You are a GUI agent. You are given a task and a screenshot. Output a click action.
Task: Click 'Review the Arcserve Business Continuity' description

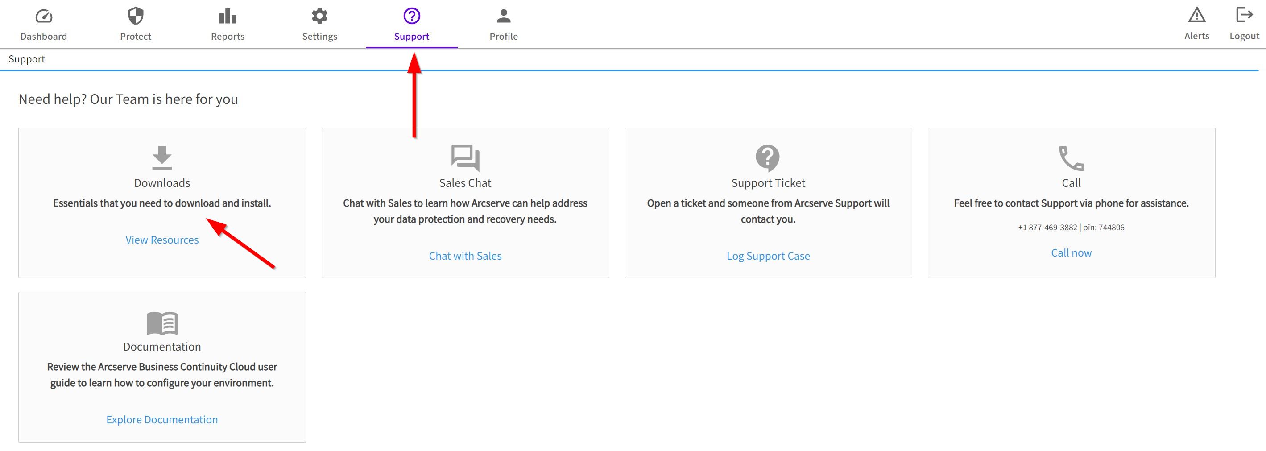[x=162, y=375]
